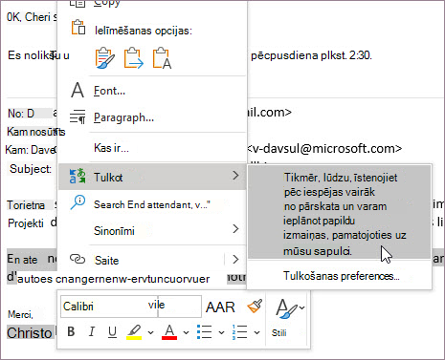Expand the Tulkot submenu arrow
445x360 pixels.
[235, 175]
